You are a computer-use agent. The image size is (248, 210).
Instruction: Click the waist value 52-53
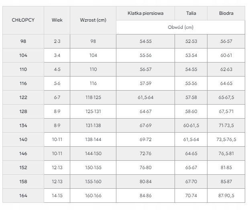(191, 41)
